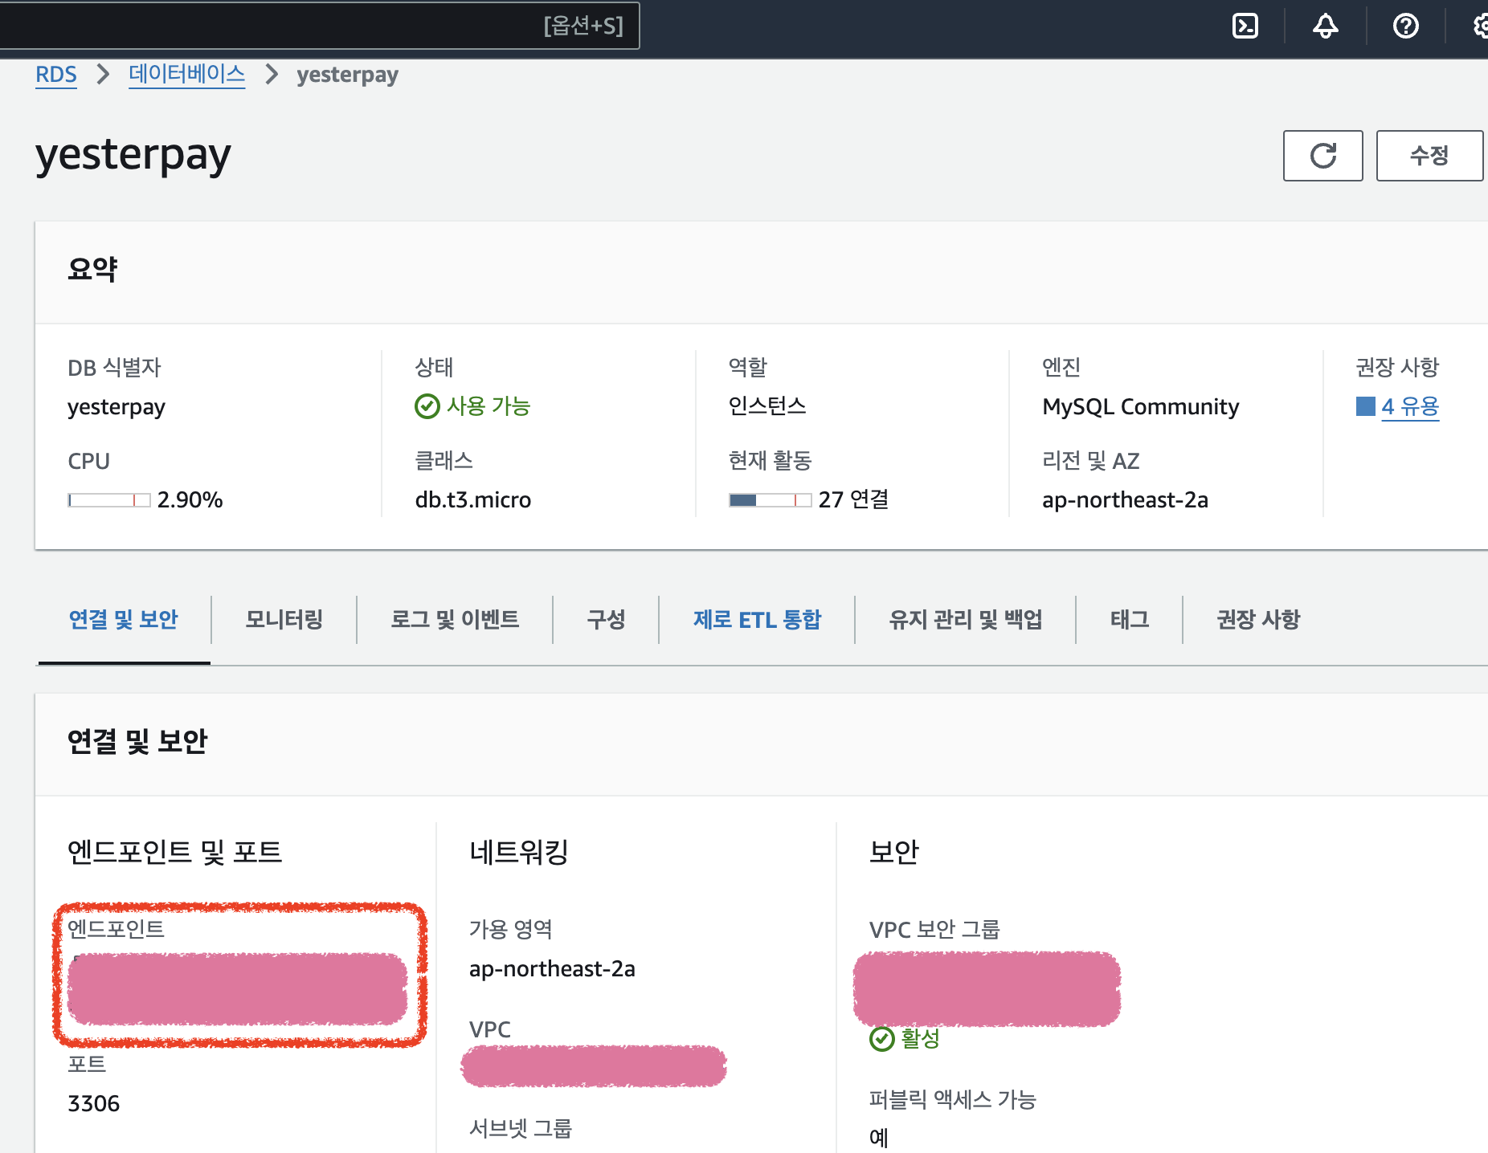Click the 사용 가능 status text
This screenshot has height=1153, width=1488.
click(489, 406)
